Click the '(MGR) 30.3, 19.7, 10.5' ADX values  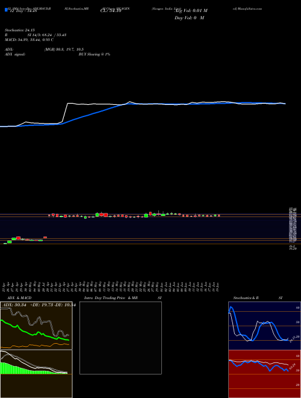point(64,49)
